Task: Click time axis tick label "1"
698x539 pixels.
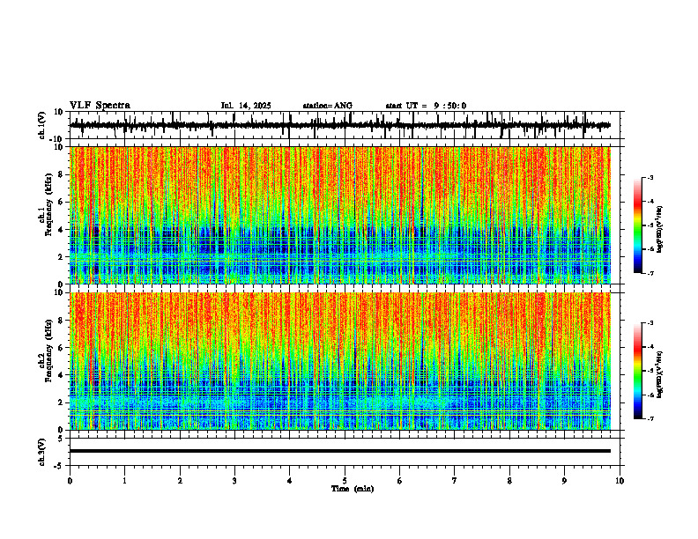Action: (124, 481)
